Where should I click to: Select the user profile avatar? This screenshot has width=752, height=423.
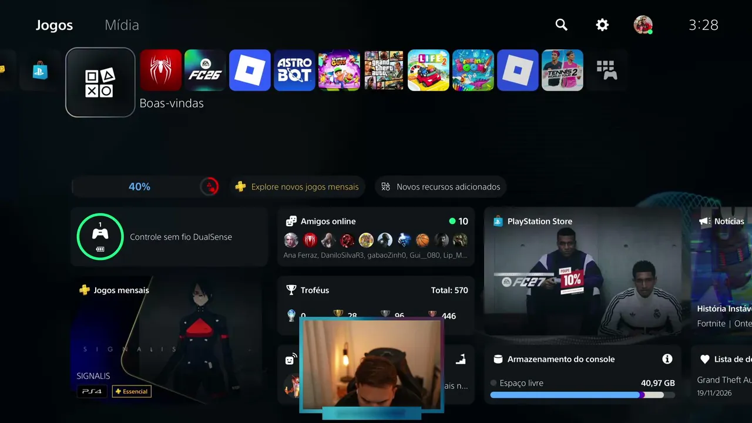point(643,25)
